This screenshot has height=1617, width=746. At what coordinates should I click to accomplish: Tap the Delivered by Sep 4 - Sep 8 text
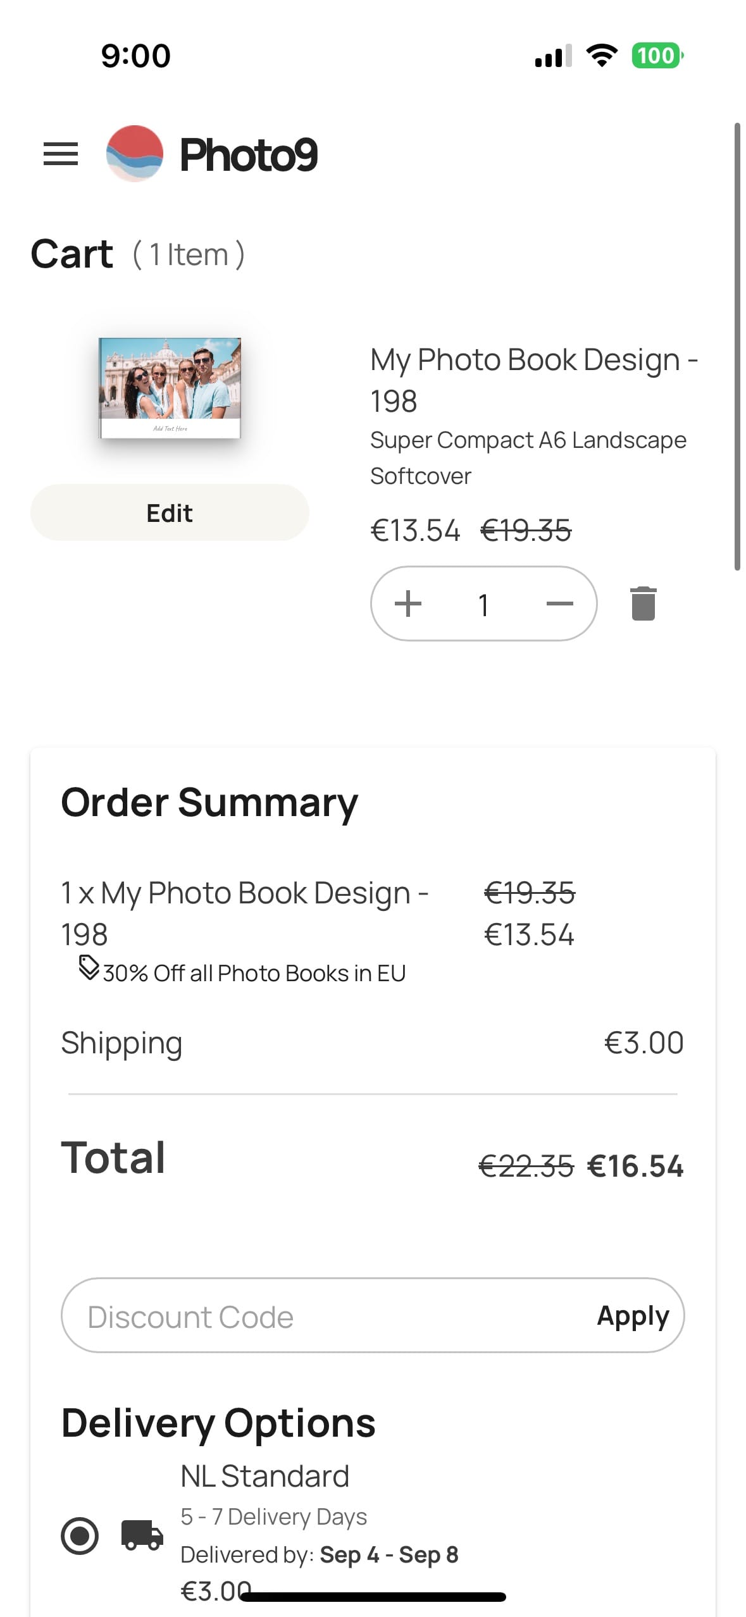(x=320, y=1554)
